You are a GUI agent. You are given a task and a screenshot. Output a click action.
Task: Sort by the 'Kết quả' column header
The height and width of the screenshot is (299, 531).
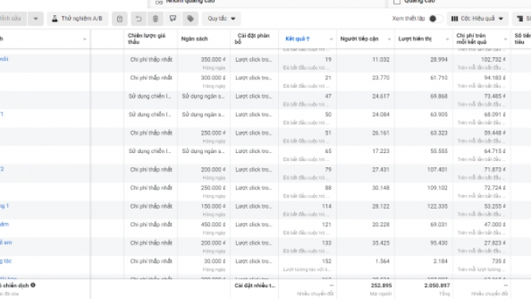[x=297, y=39]
